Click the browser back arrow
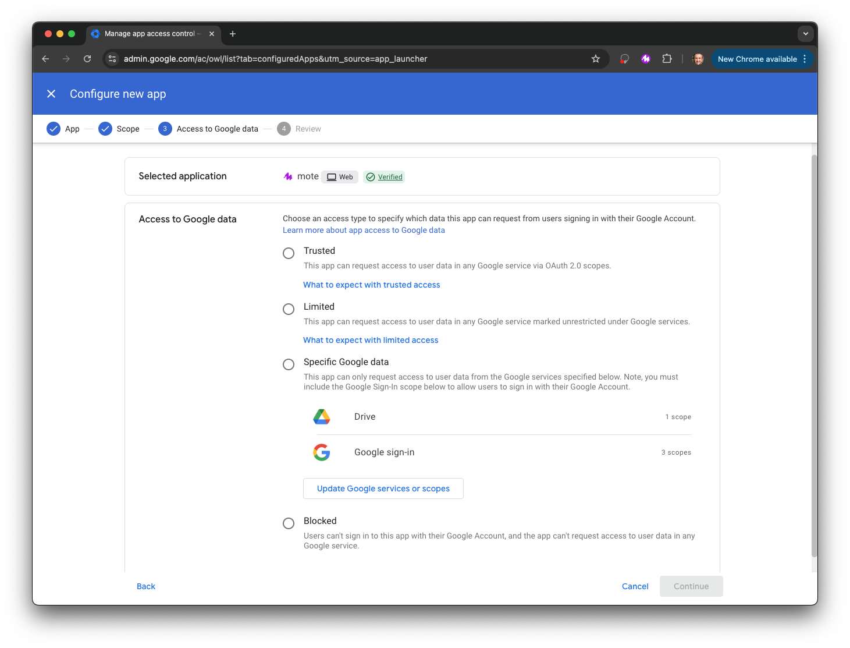The image size is (850, 648). pos(45,59)
